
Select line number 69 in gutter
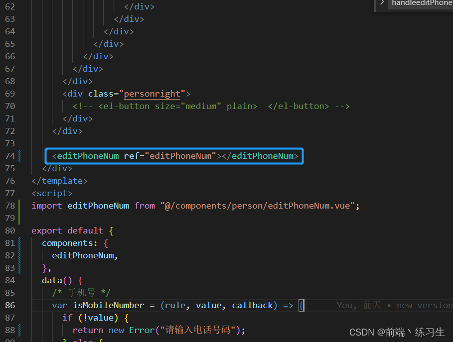pyautogui.click(x=10, y=94)
